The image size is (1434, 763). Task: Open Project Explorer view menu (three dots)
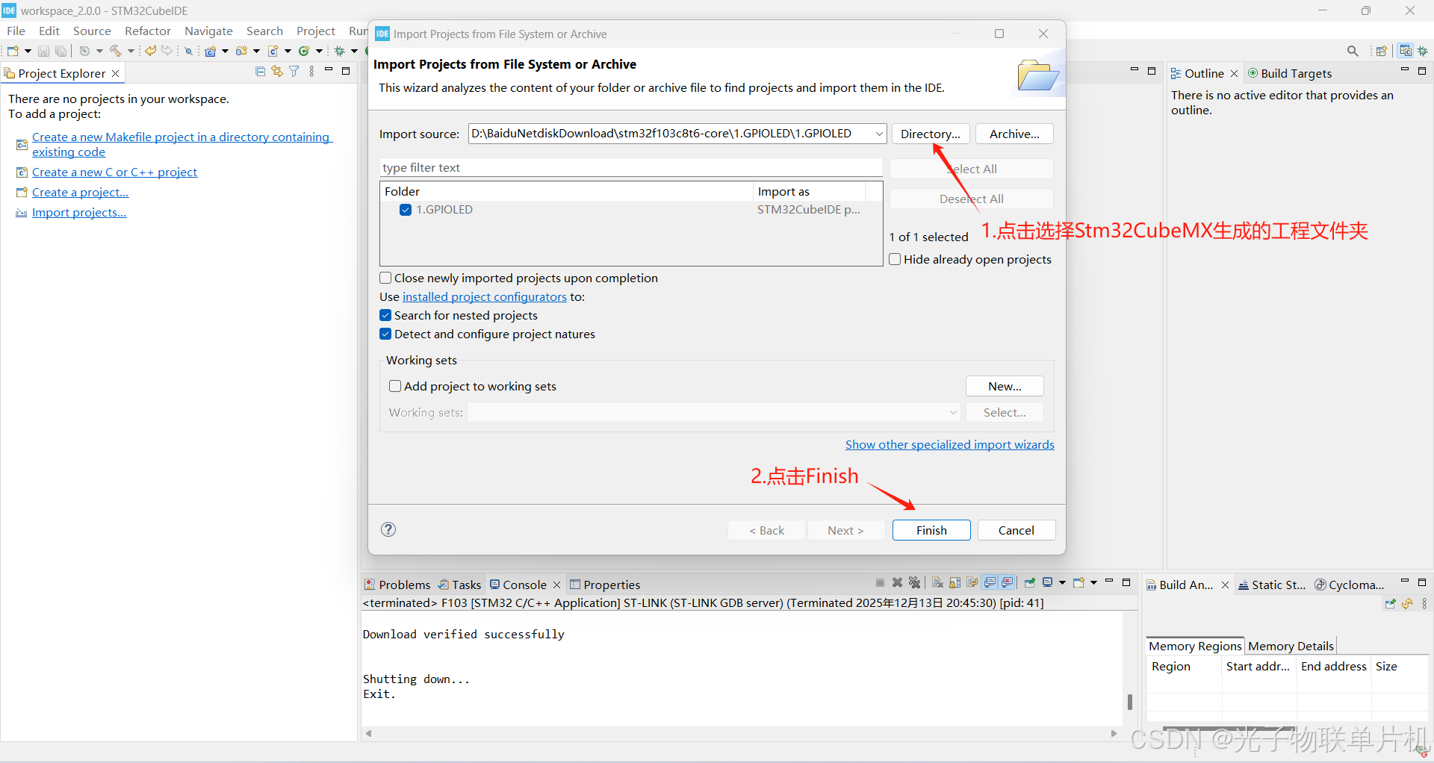tap(311, 71)
